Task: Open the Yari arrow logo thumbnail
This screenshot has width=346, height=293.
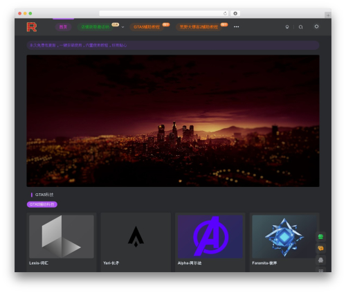Action: 136,237
